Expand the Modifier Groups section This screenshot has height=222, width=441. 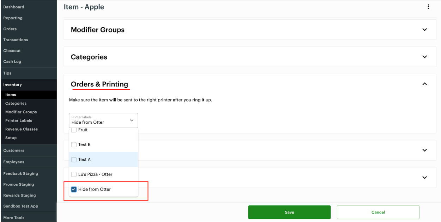click(x=425, y=30)
